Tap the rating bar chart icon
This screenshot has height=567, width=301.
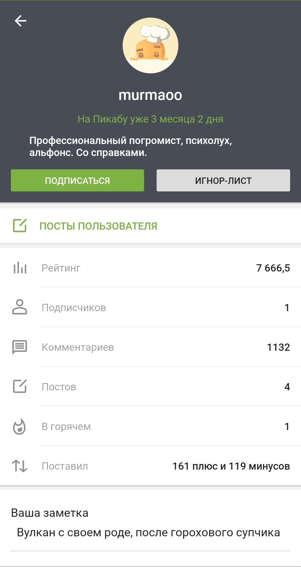pos(20,268)
